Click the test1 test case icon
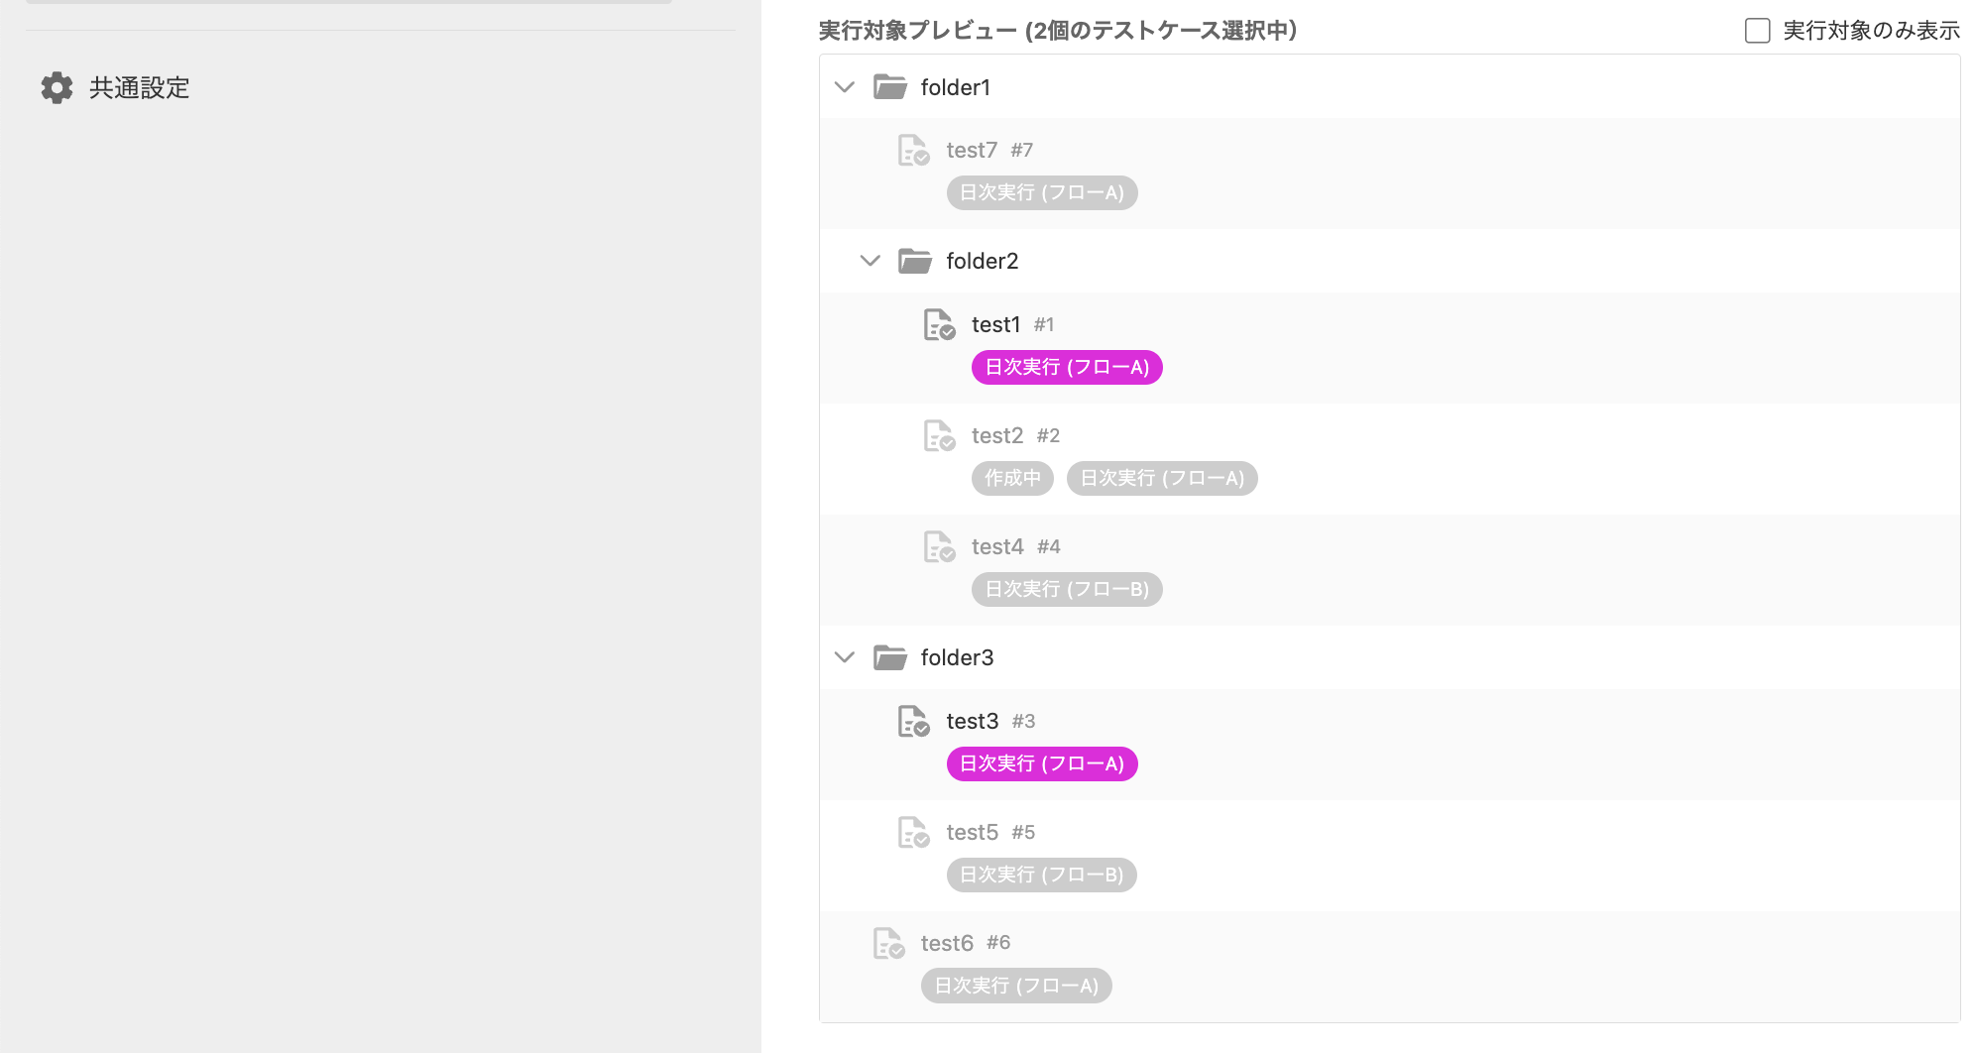Screen dimensions: 1977x1053 (x=939, y=324)
